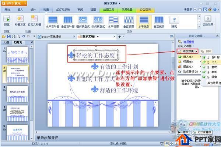Open the dropdown beside the new tab plus
This screenshot has height=147, width=221.
pos(123,37)
